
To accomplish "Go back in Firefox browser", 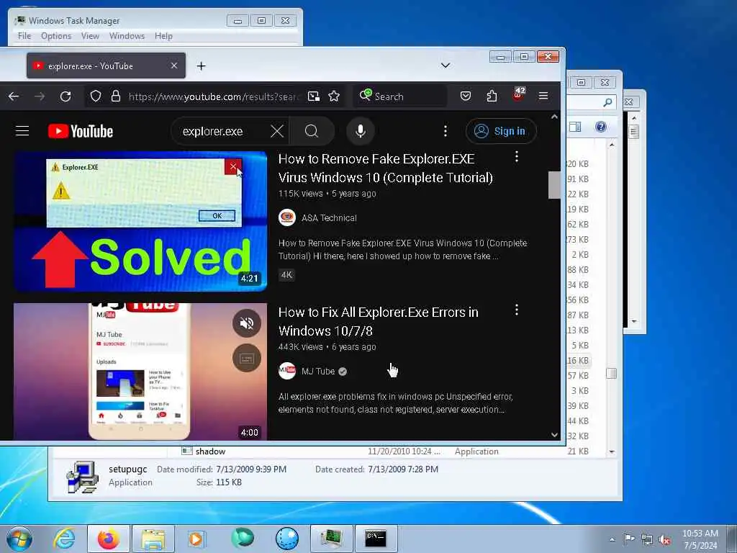I will (x=14, y=96).
